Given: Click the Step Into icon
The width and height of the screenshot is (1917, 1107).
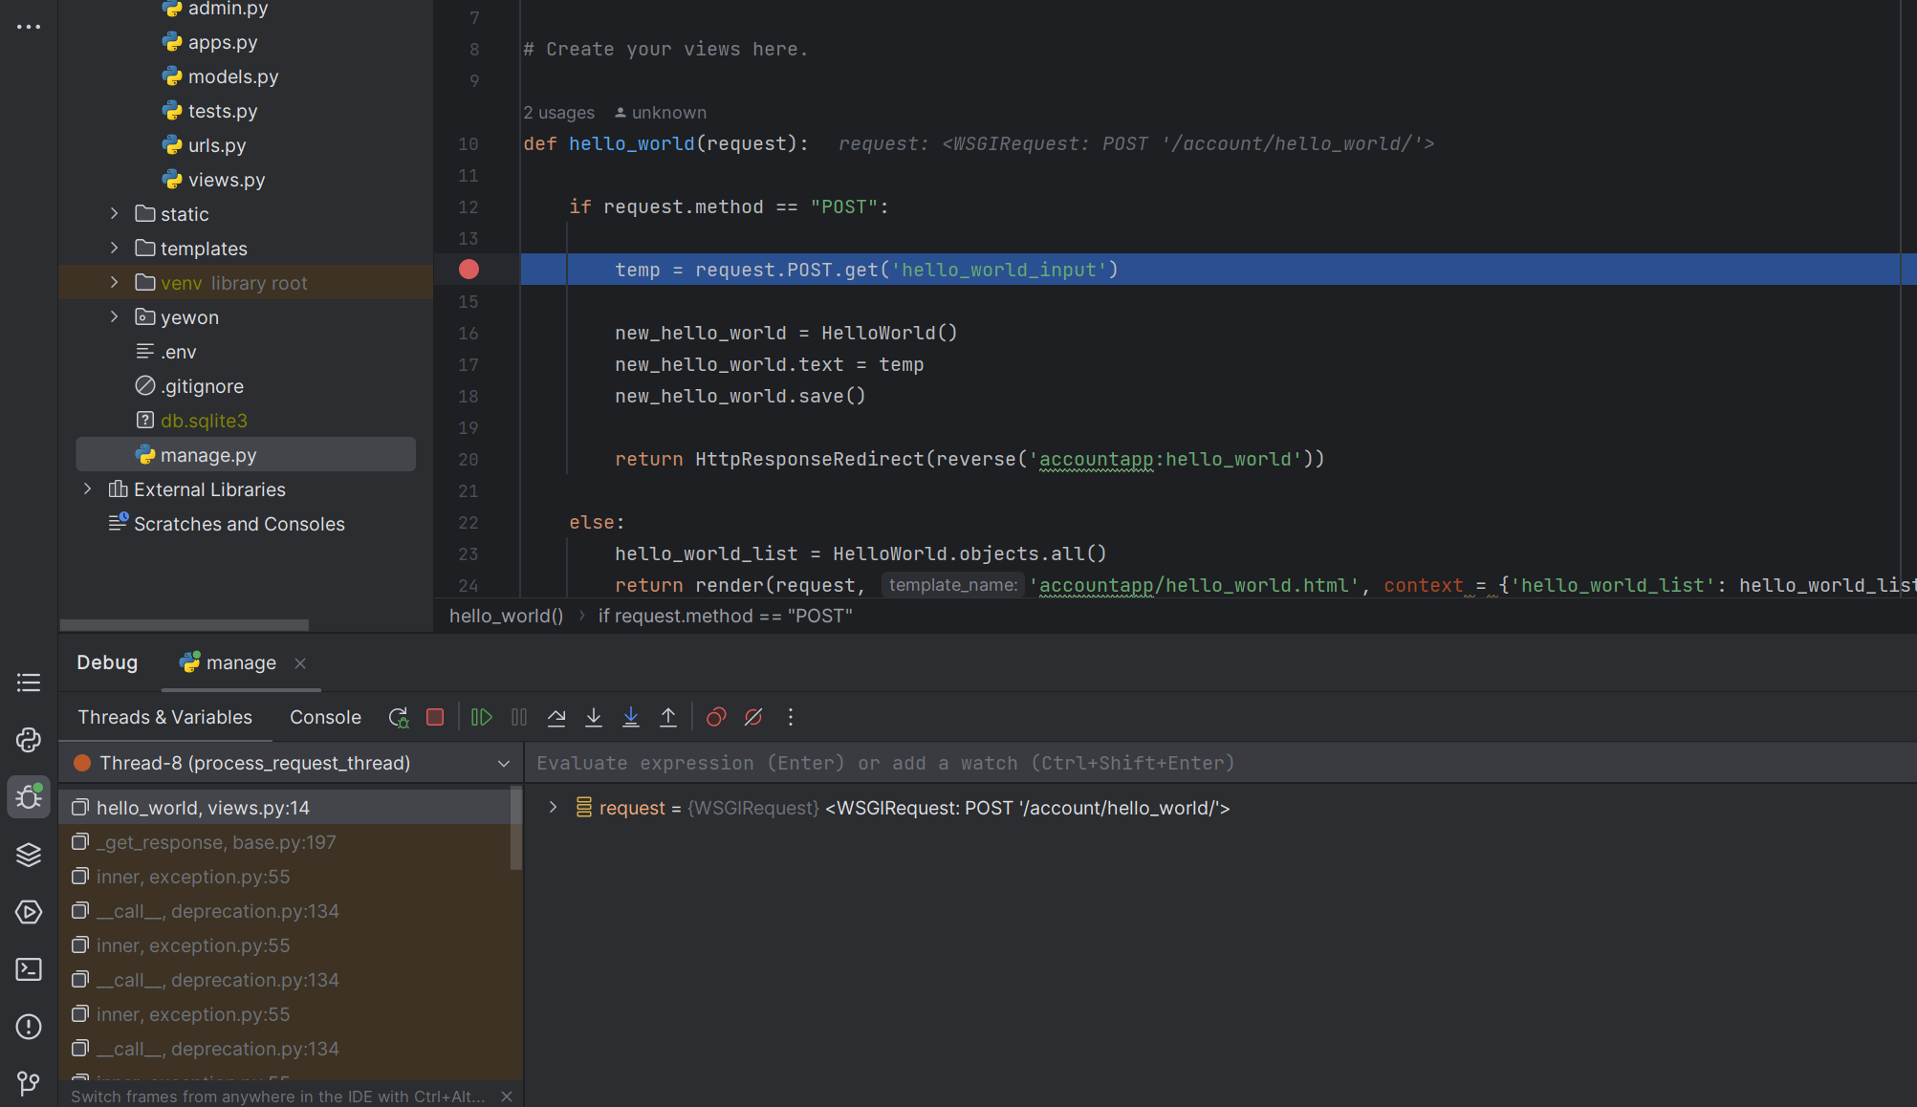Looking at the screenshot, I should (594, 717).
